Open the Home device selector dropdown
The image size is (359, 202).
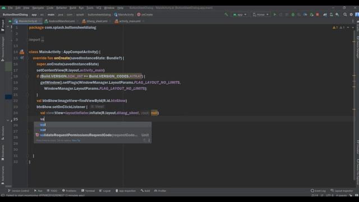coord(260,15)
